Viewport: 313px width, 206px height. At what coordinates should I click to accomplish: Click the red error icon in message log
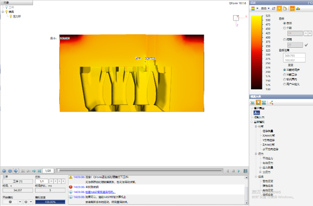[70, 187]
